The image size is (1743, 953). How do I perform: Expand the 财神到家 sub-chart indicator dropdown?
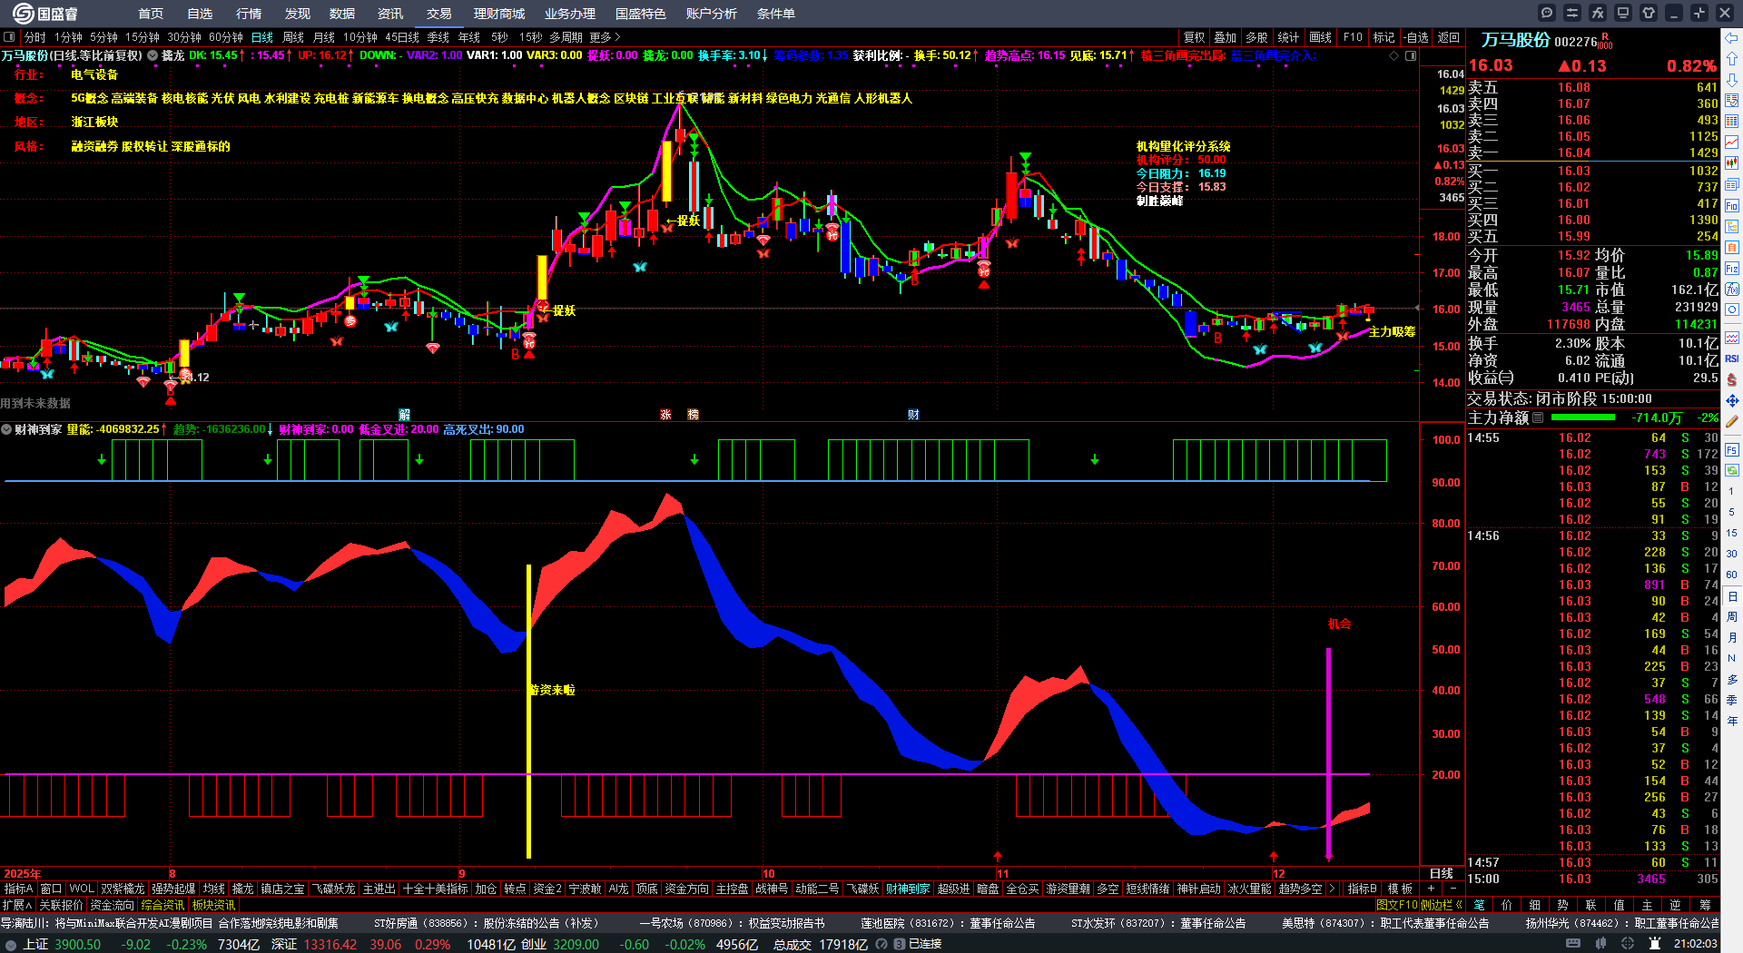pos(6,429)
